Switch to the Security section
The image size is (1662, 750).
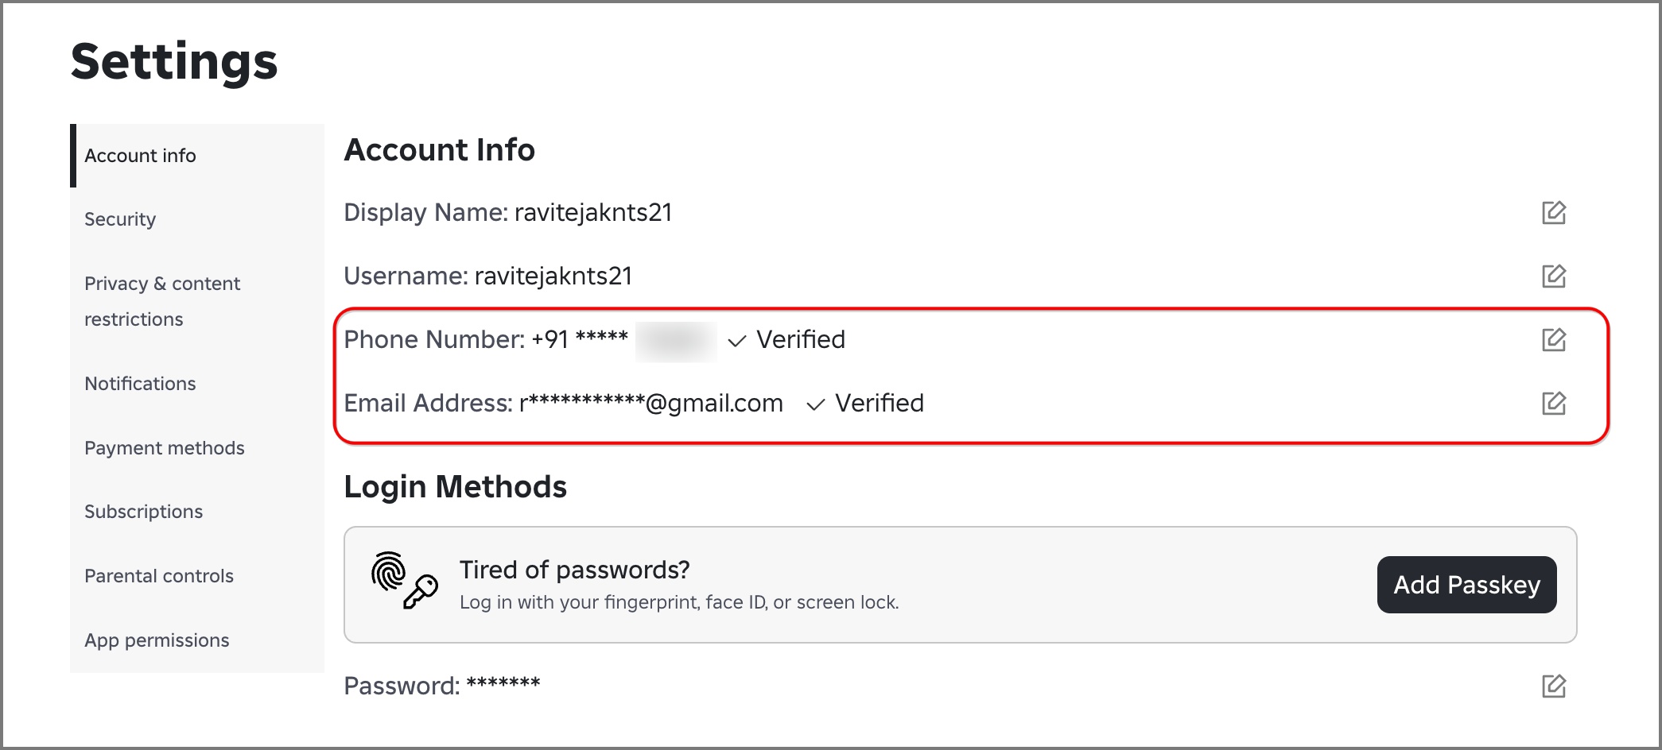(x=120, y=219)
